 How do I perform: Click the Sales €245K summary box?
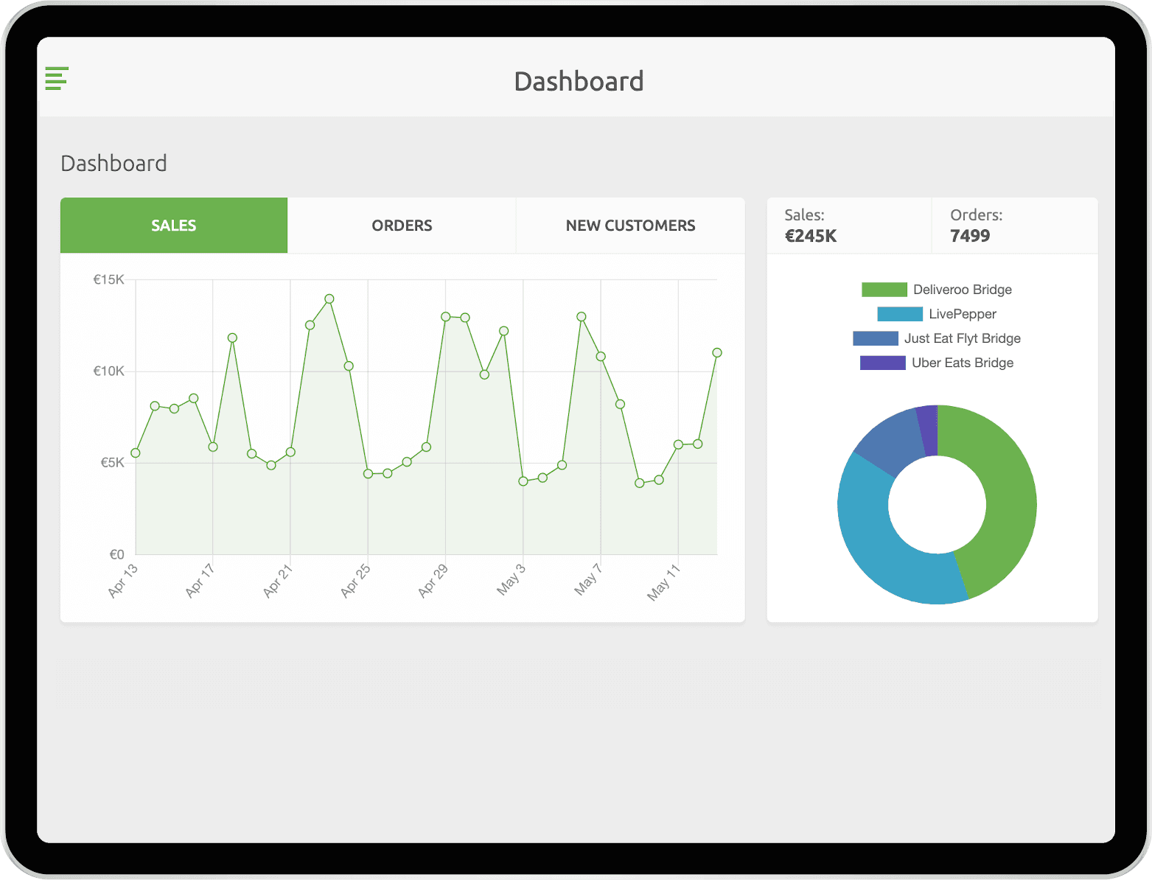[x=848, y=226]
